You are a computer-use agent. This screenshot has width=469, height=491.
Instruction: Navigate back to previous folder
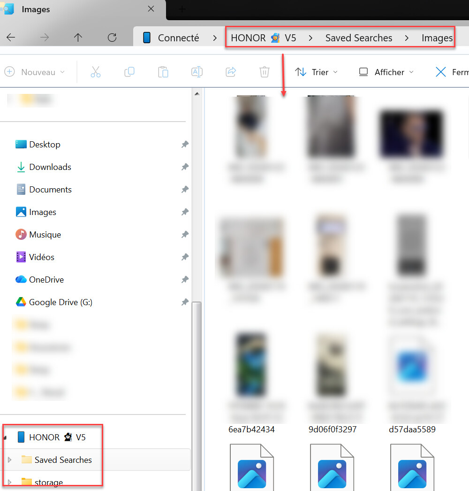point(11,38)
